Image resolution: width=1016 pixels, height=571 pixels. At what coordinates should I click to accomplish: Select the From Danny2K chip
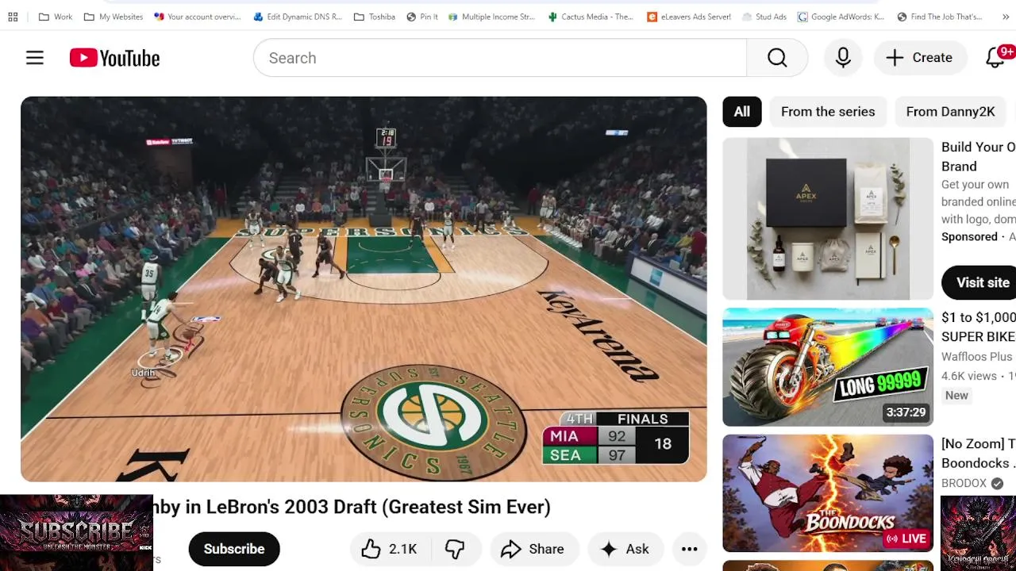click(950, 112)
